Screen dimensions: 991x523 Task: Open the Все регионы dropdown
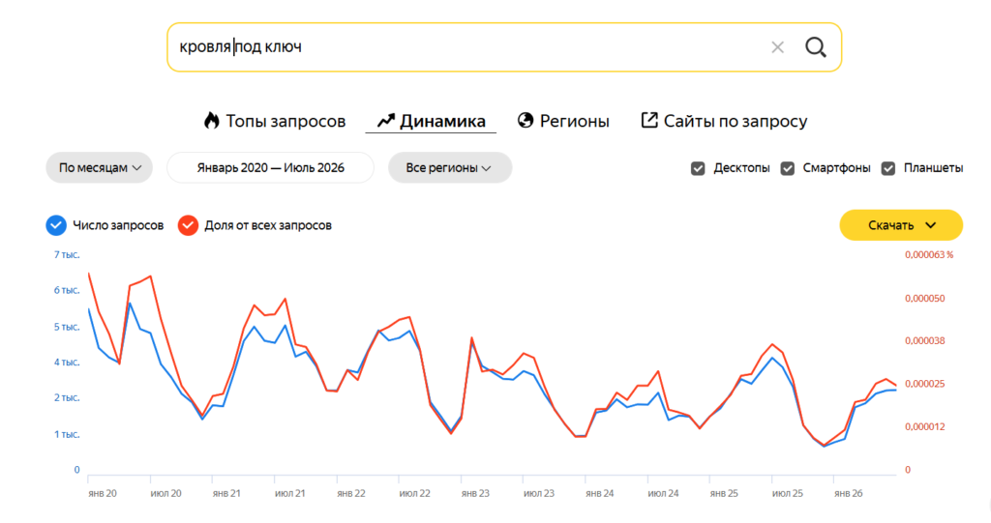(x=450, y=168)
